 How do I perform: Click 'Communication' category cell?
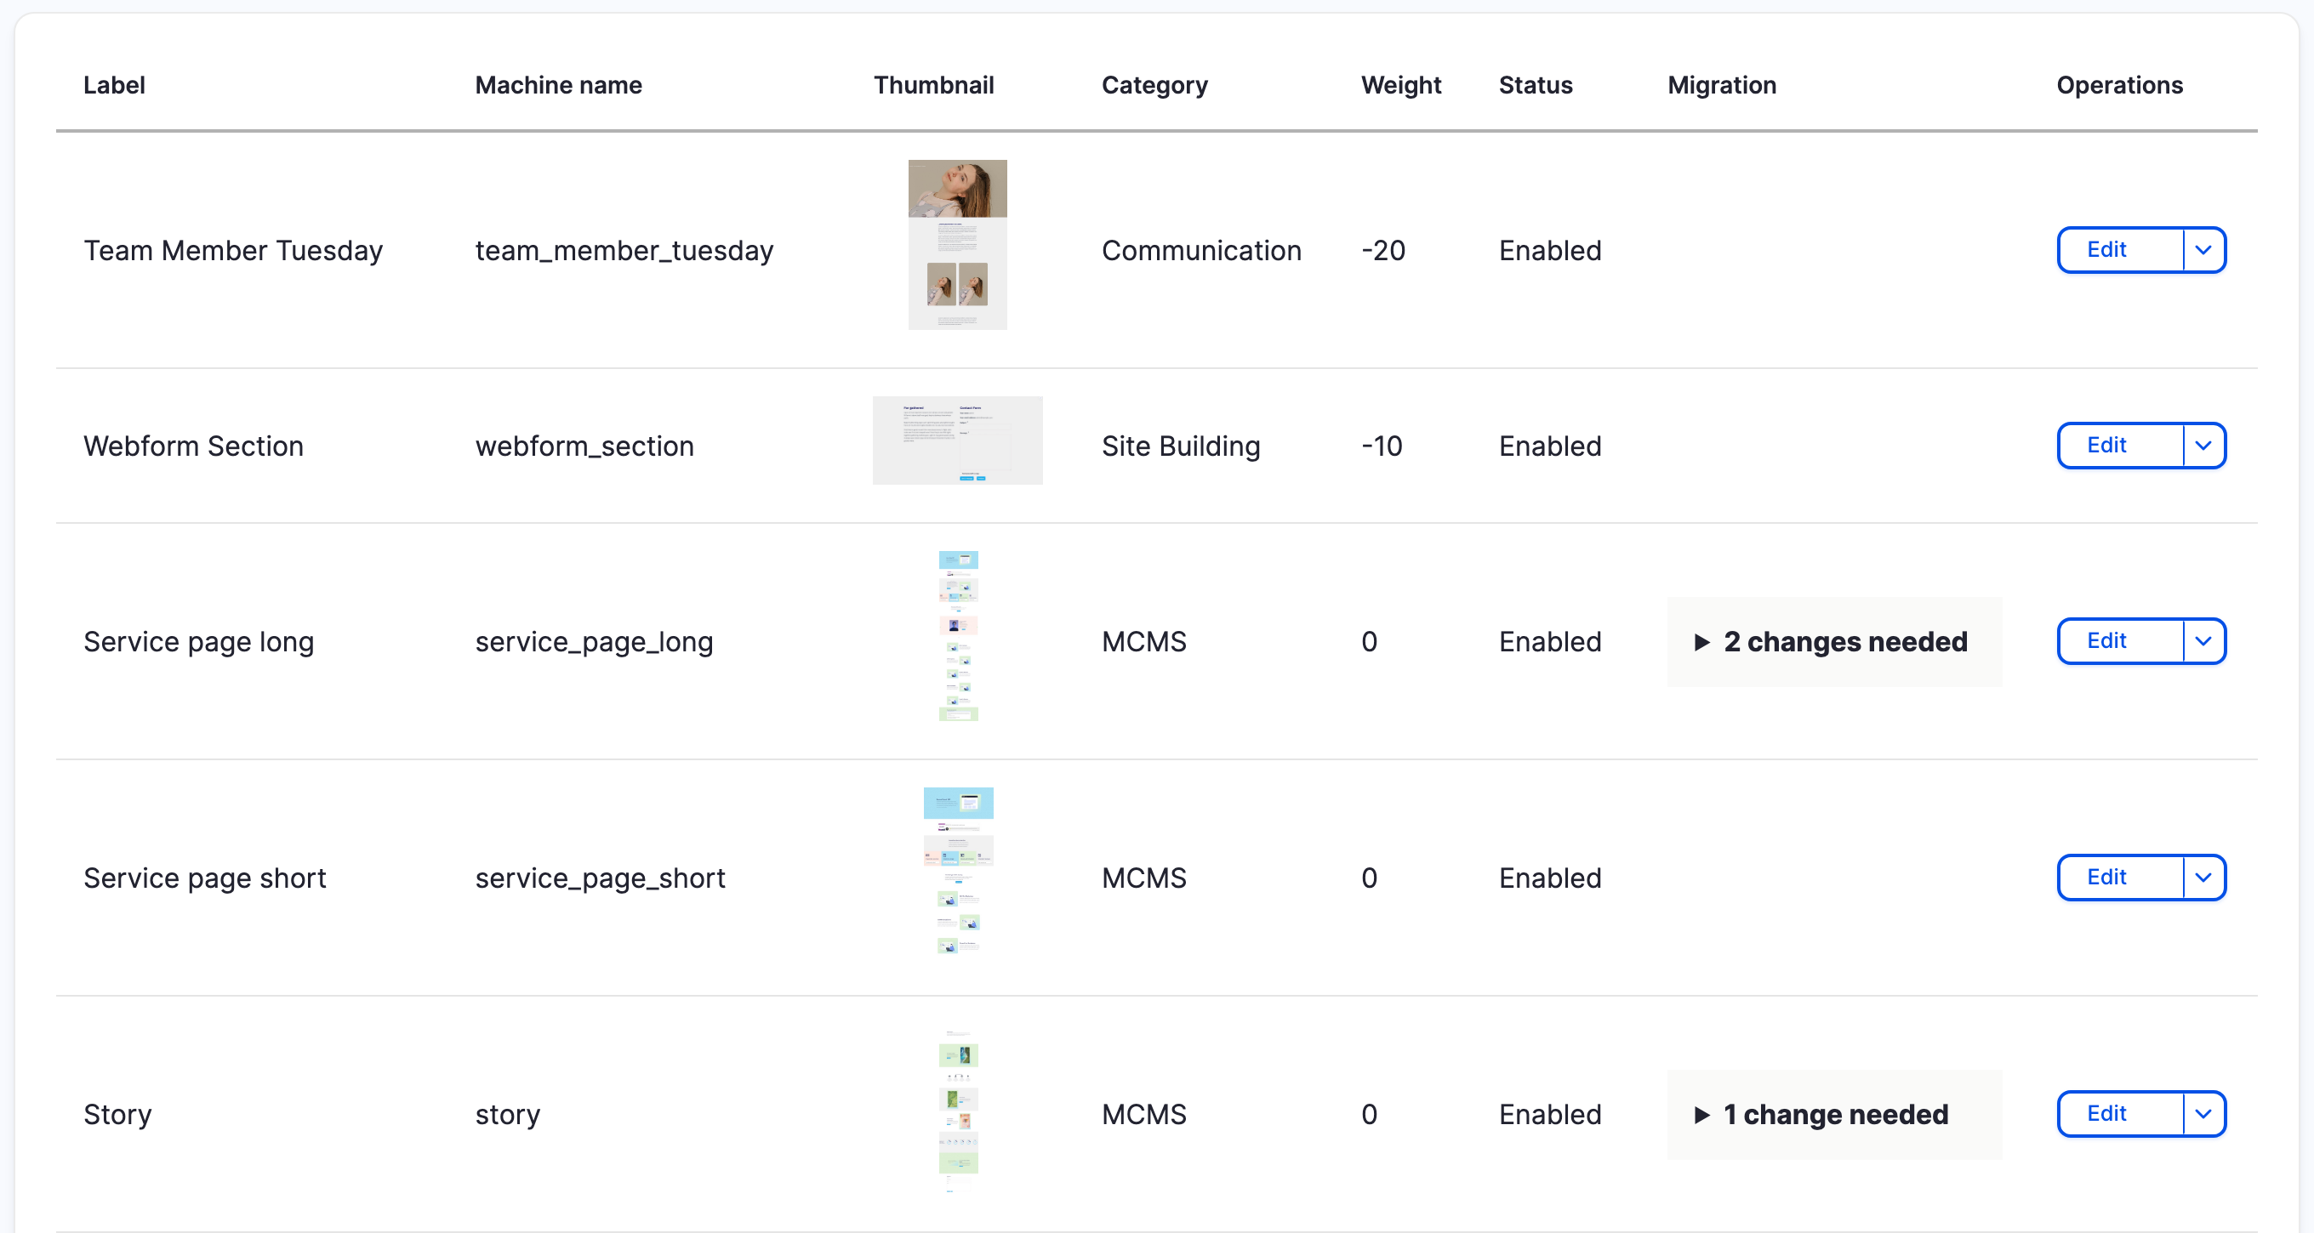pos(1202,251)
